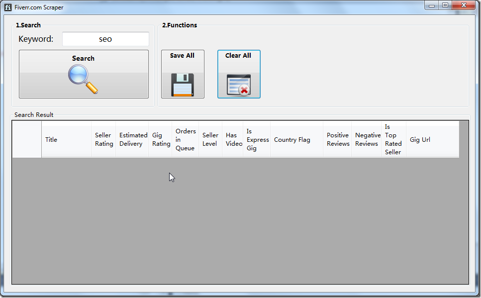Screen dimensions: 481x298
Task: Minimize the Fiverr.com Scraper window
Action: coord(432,5)
